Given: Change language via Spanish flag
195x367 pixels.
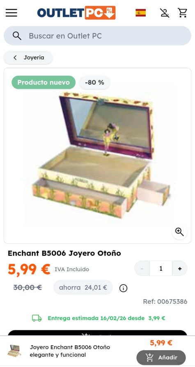Looking at the screenshot, I should (x=140, y=13).
